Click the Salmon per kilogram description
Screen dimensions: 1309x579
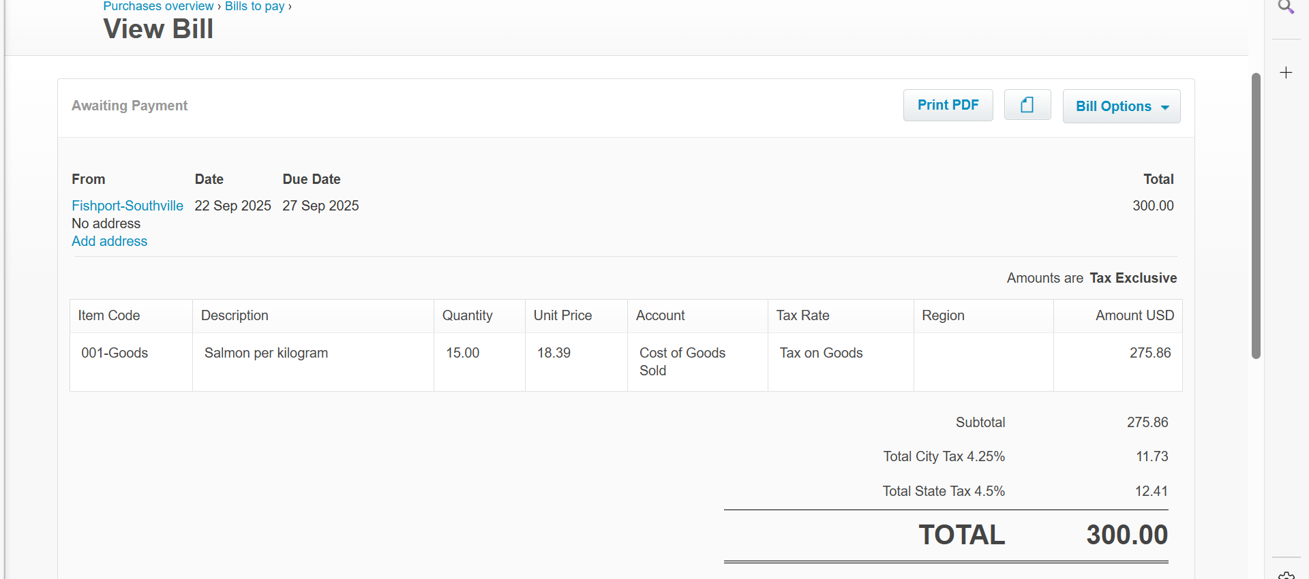coord(266,353)
